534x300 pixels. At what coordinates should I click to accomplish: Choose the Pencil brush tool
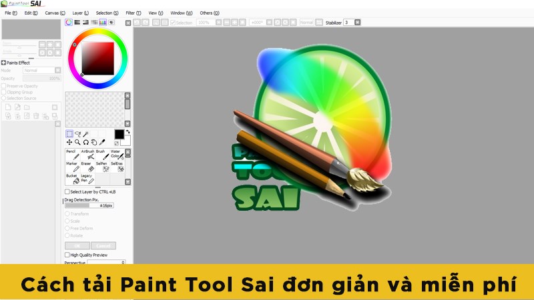click(73, 154)
